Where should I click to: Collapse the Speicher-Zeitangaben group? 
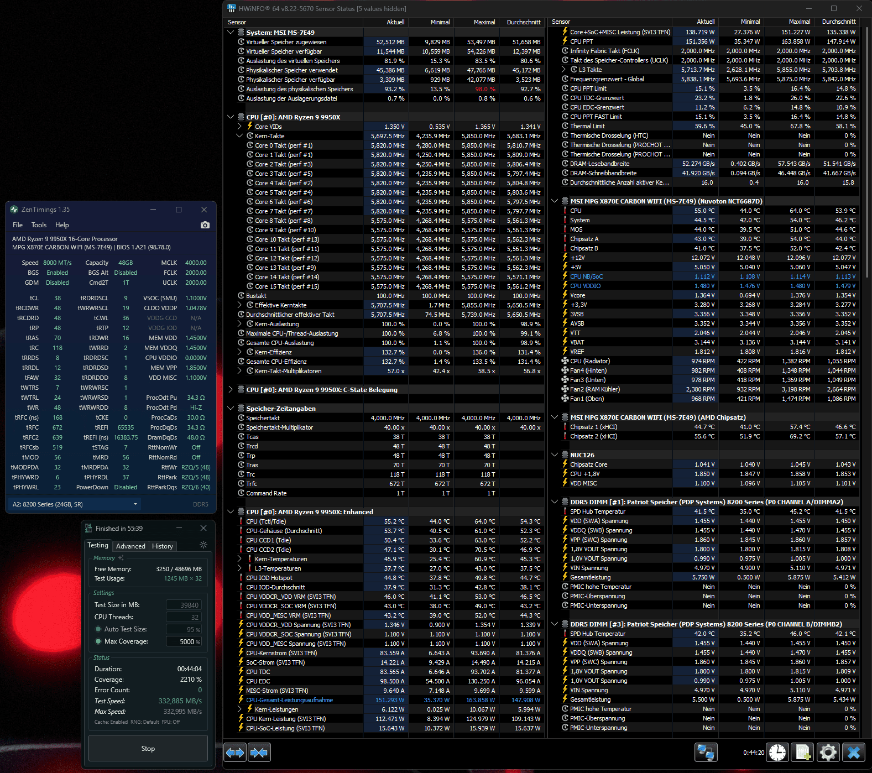pyautogui.click(x=231, y=409)
